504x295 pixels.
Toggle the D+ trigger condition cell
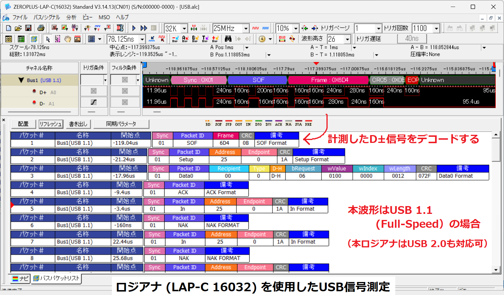pos(94,91)
